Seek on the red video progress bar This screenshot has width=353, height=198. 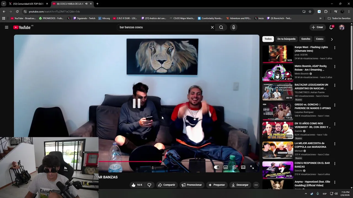130,162
